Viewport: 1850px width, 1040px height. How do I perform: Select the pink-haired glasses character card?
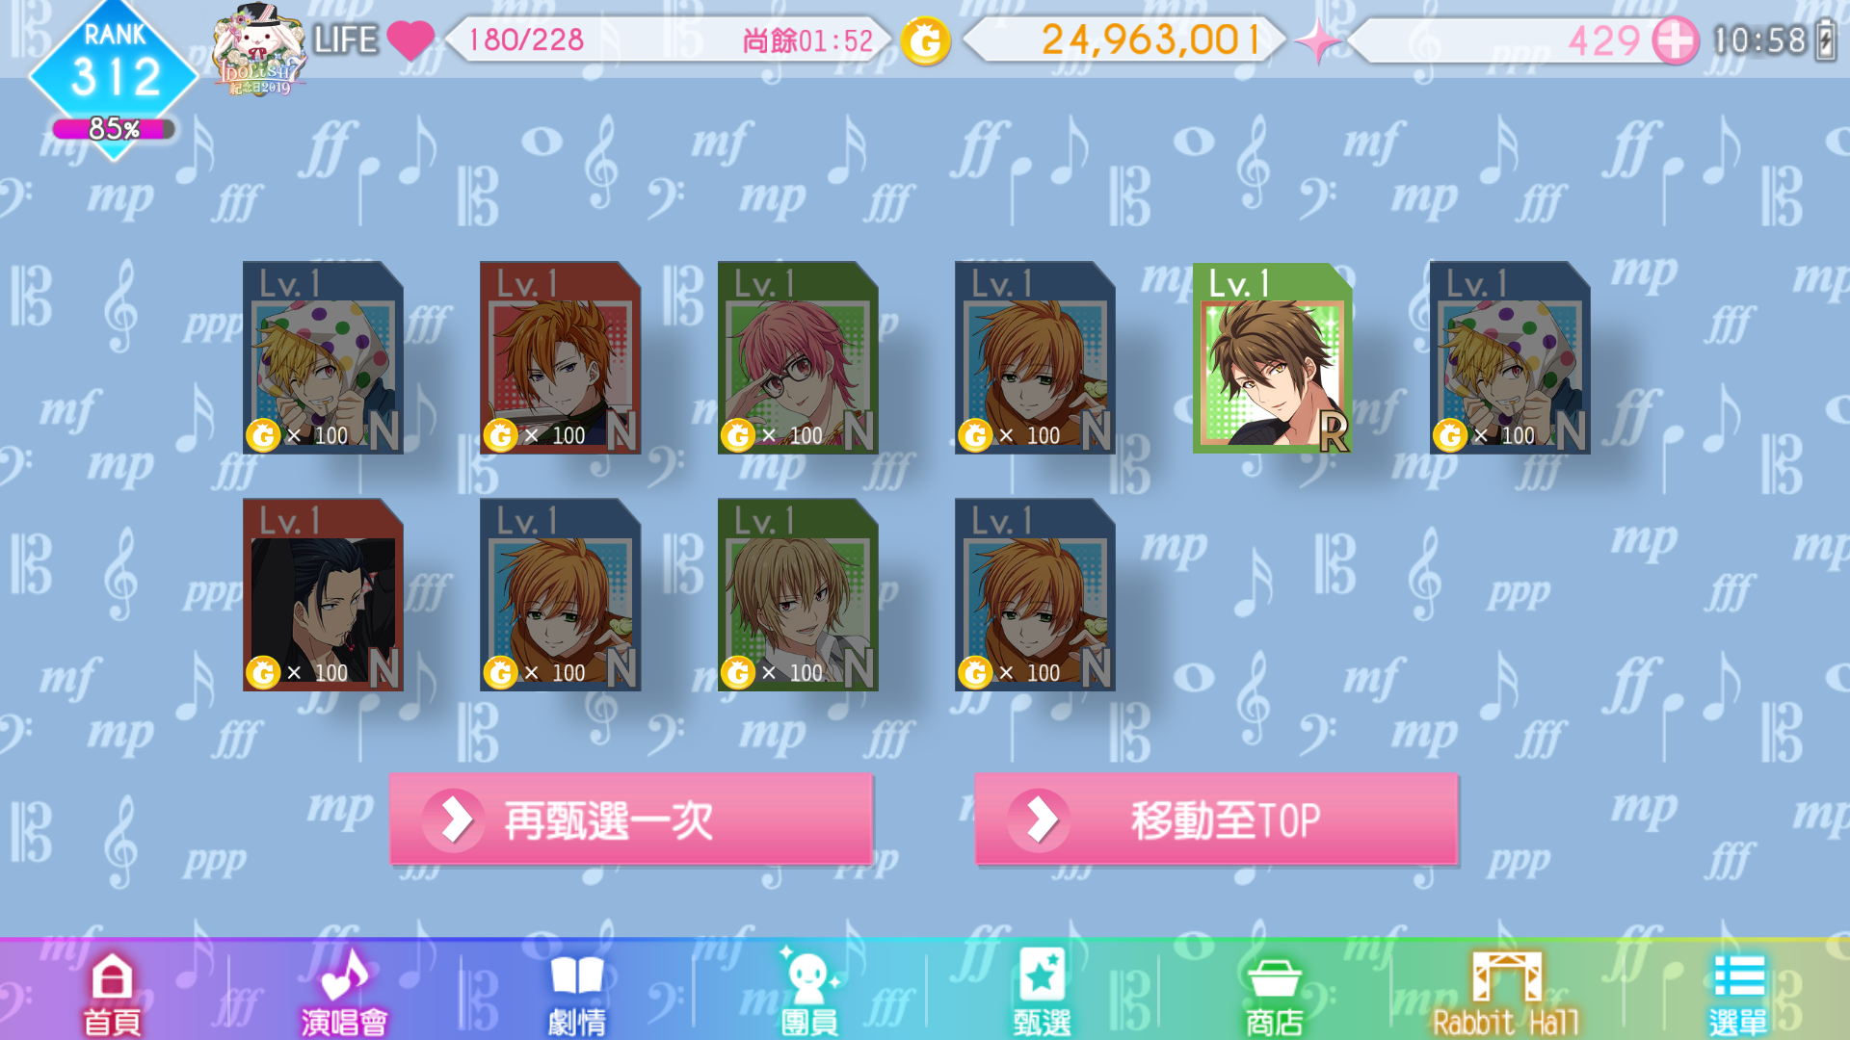[798, 358]
